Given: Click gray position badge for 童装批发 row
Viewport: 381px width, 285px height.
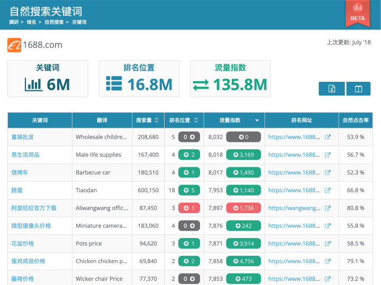Looking at the screenshot, I should [x=189, y=137].
